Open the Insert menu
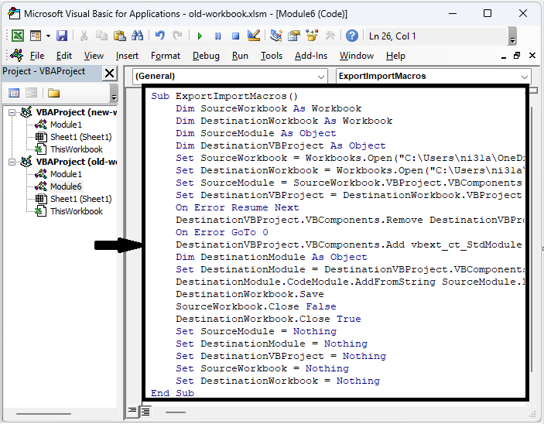This screenshot has height=424, width=544. click(127, 56)
